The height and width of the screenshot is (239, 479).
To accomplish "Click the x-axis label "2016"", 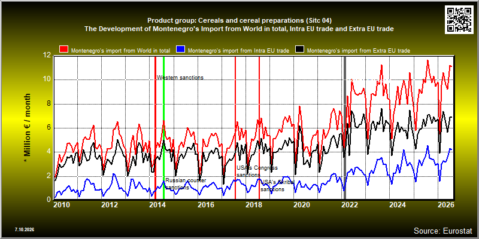I will pos(206,204).
